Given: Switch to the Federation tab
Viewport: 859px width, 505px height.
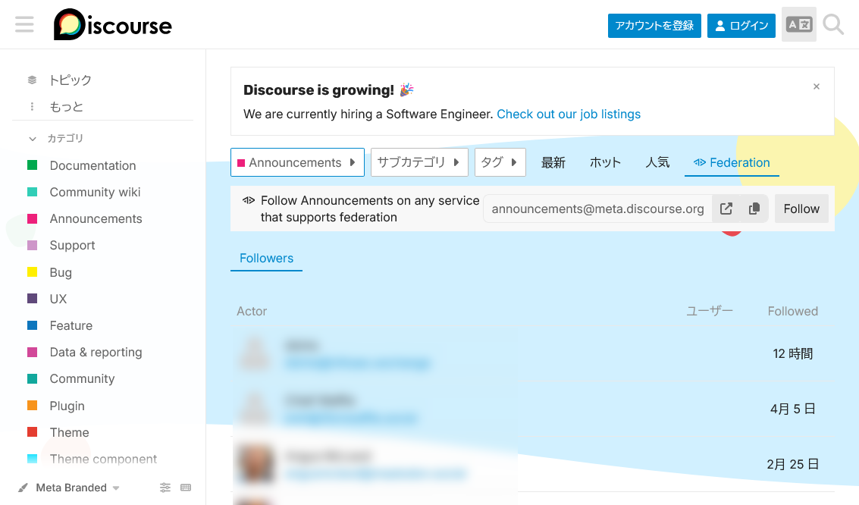Looking at the screenshot, I should [x=732, y=162].
